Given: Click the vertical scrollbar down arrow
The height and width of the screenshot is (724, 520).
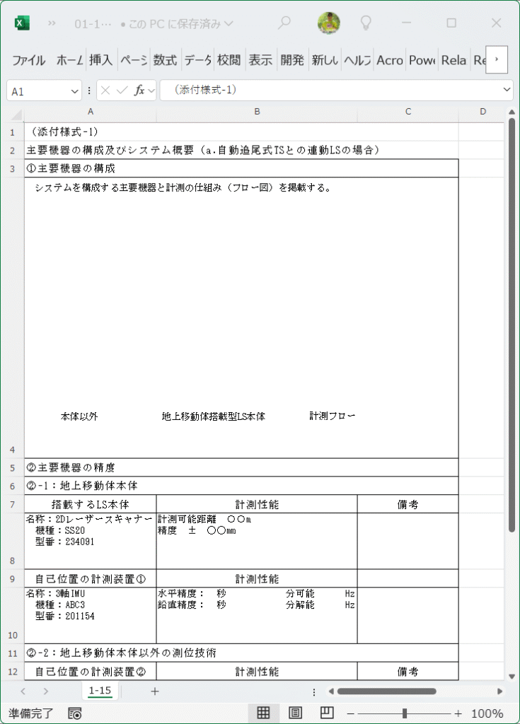Looking at the screenshot, I should [x=512, y=677].
